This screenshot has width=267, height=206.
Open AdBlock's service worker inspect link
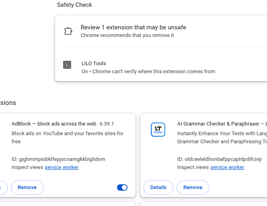tap(62, 167)
